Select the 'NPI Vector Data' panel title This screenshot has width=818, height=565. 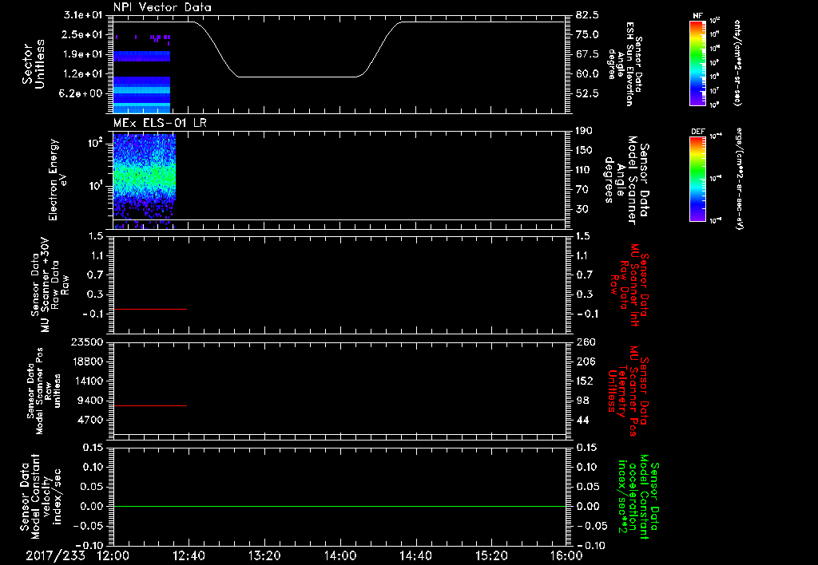162,7
